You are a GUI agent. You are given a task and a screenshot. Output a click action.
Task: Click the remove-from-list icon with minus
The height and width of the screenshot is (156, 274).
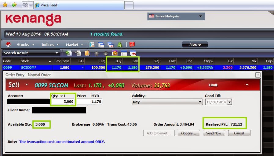tap(78, 53)
